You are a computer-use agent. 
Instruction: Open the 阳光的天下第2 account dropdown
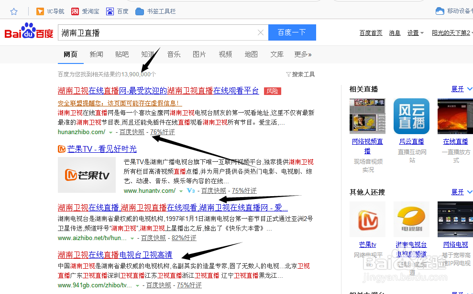452,33
